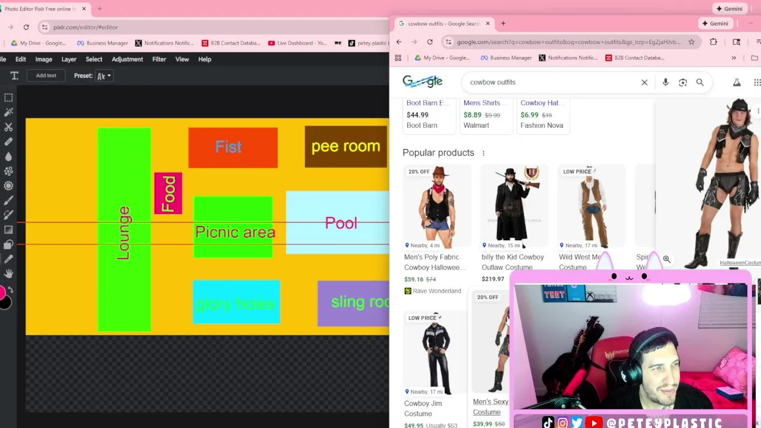Screen dimensions: 761x428
Task: Open the Select menu
Action: 94,59
